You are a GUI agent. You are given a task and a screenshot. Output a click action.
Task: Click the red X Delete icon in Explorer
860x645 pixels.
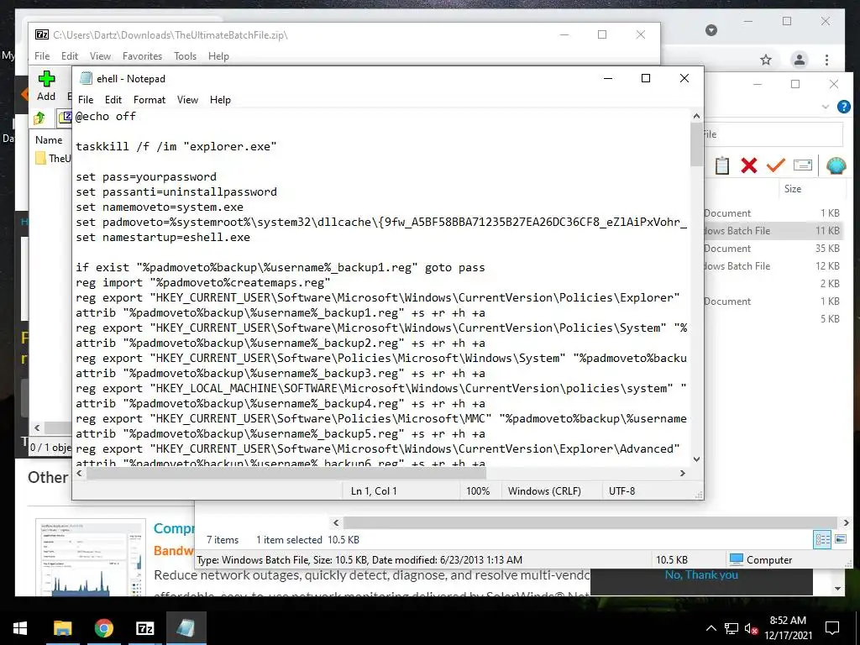tap(748, 165)
